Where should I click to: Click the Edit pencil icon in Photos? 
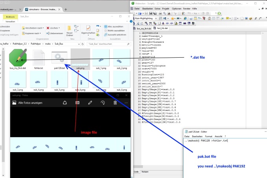pos(90,103)
